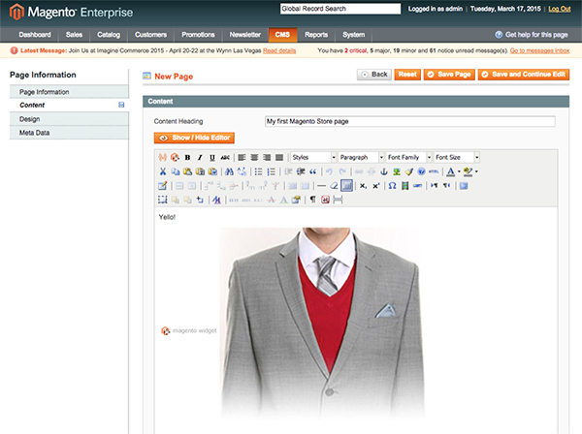
Task: Click the Undo arrow icon
Action: click(330, 171)
